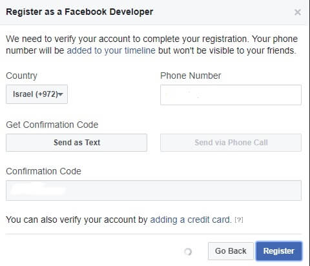Click the dialog title 'Register as a Facebook Developer'
The width and height of the screenshot is (310, 266).
79,12
